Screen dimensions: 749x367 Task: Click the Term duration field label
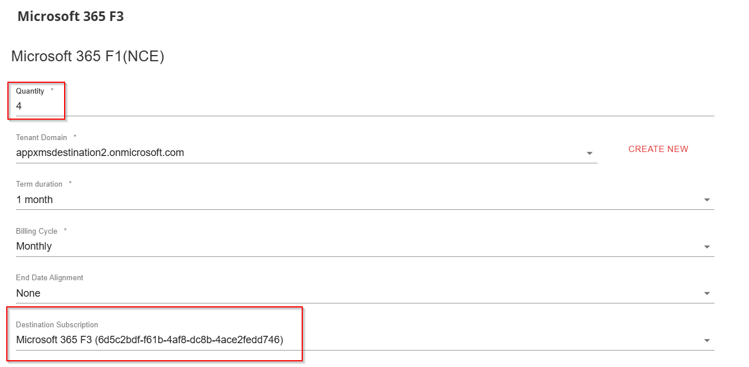[39, 184]
